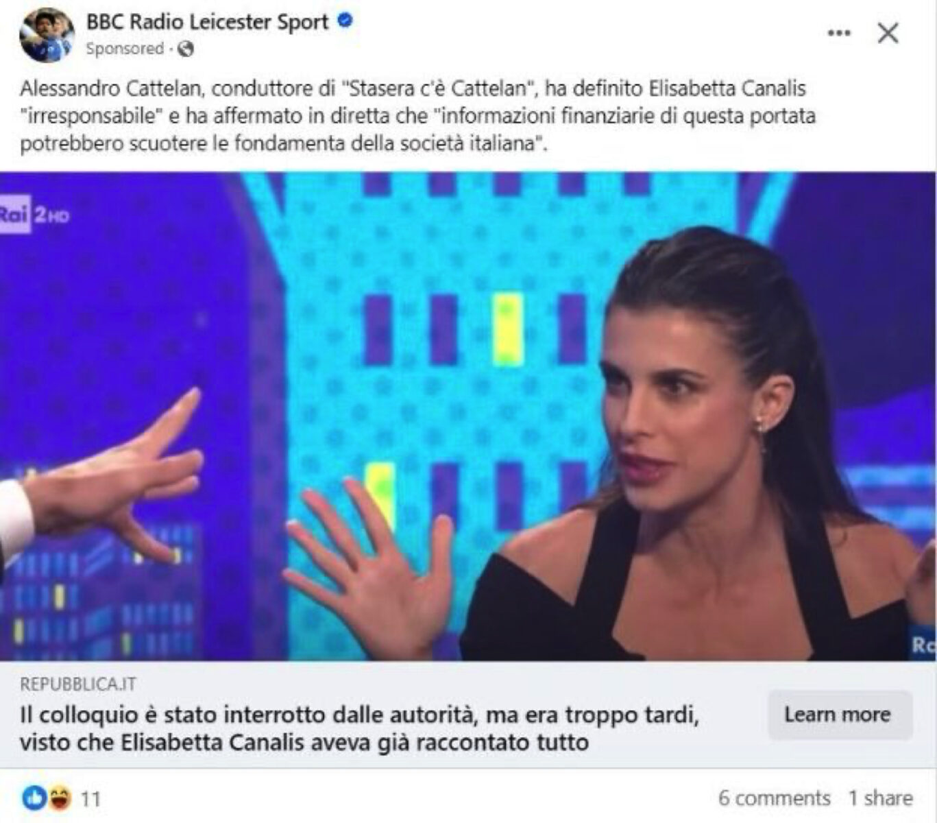Click the partial Rai logo at image corner
The image size is (937, 823).
[923, 645]
